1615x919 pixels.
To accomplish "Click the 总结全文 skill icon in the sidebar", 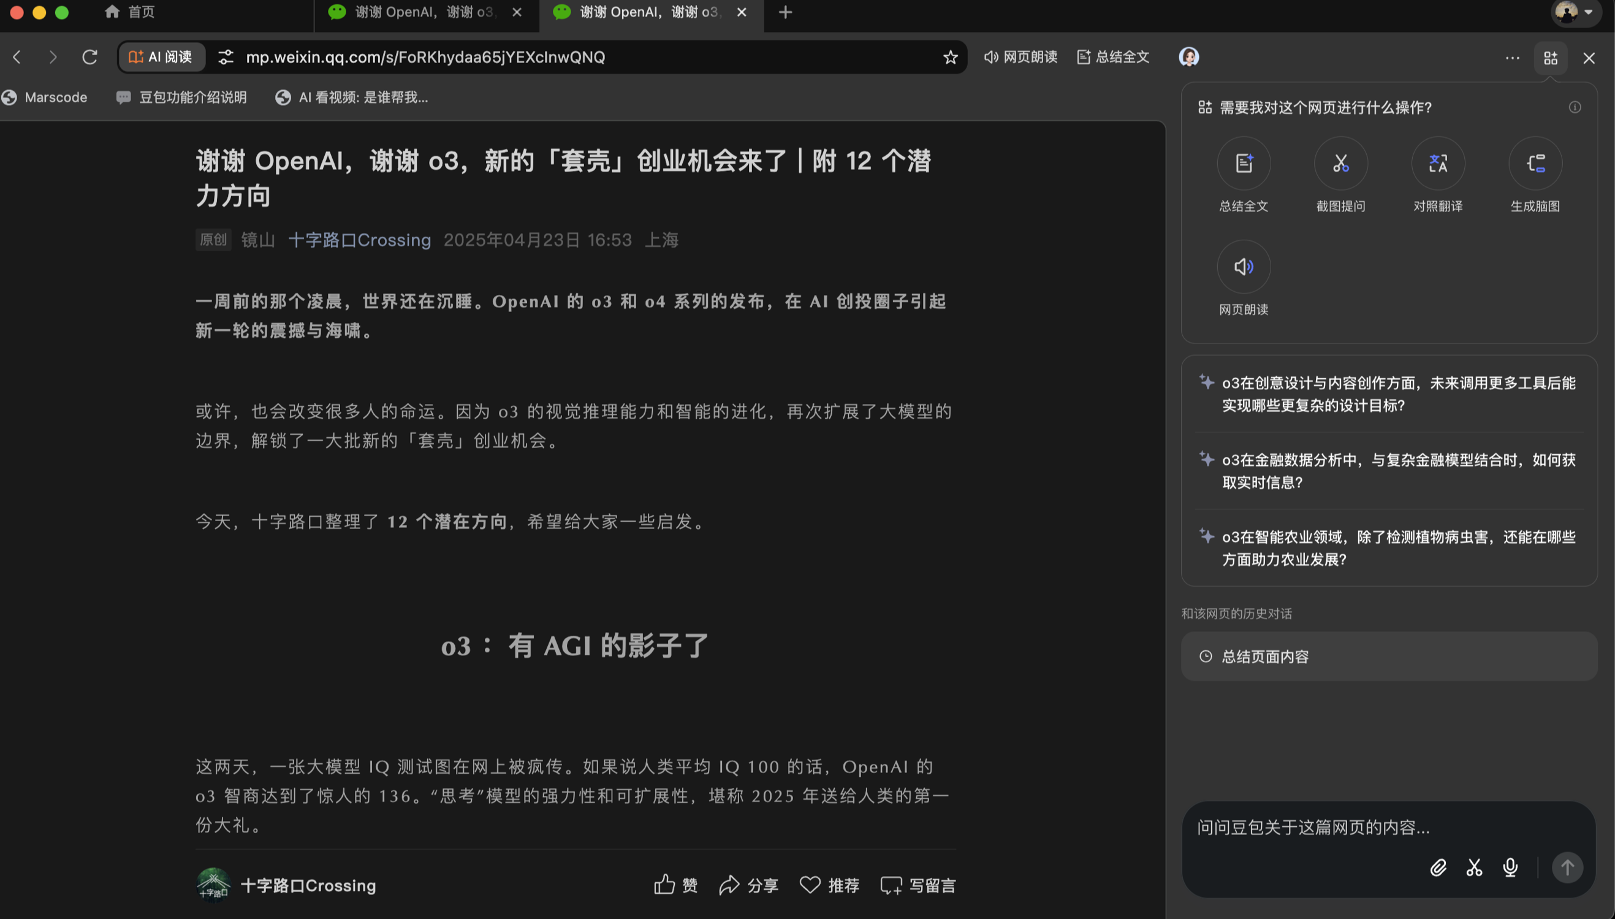I will coord(1244,164).
